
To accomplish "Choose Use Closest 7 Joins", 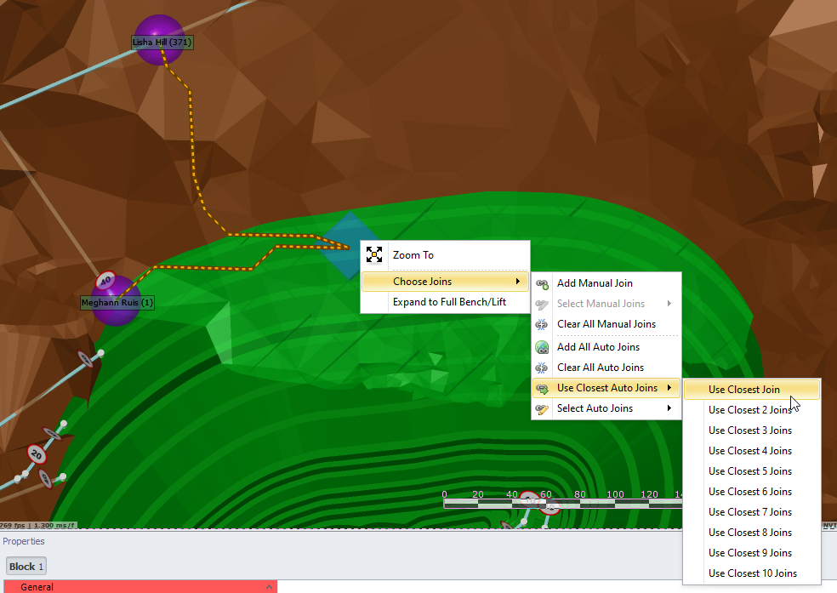I will [752, 512].
